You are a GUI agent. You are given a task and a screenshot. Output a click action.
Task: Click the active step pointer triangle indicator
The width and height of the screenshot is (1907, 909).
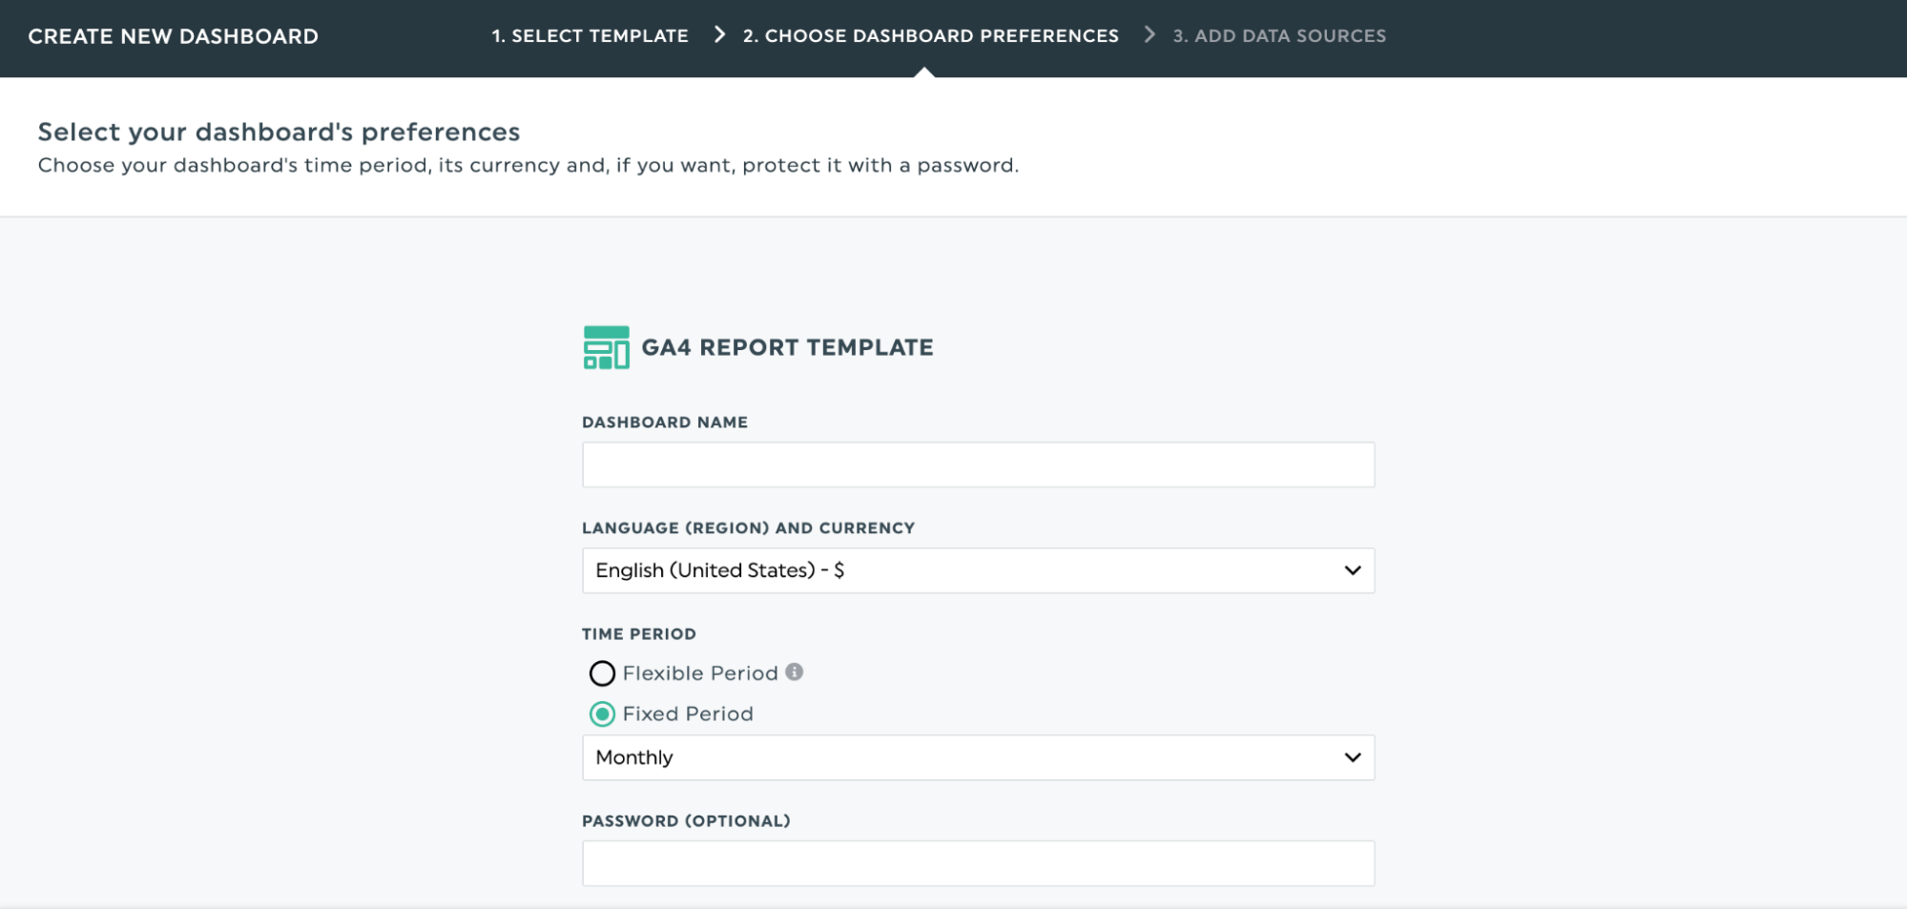[x=923, y=72]
